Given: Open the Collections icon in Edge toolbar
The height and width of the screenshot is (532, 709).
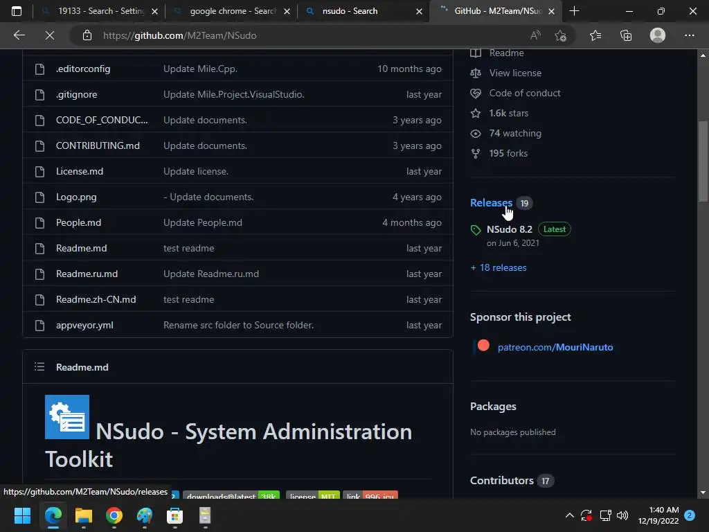Looking at the screenshot, I should pos(626,35).
